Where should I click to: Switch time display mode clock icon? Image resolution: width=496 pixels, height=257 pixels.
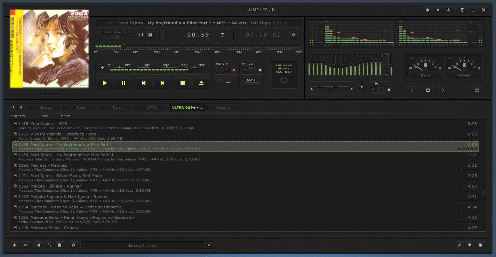tap(223, 35)
